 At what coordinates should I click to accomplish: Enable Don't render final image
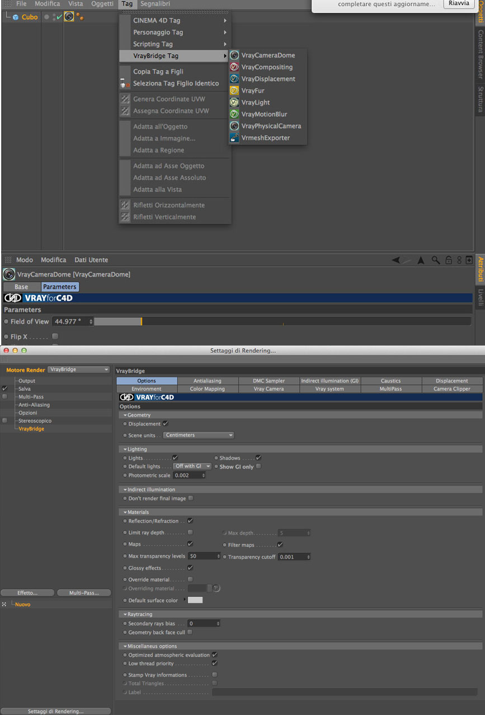[191, 498]
